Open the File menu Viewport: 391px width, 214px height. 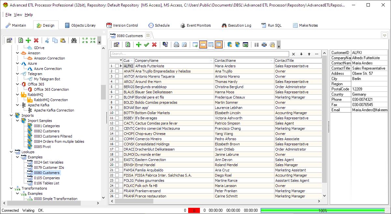click(x=8, y=15)
